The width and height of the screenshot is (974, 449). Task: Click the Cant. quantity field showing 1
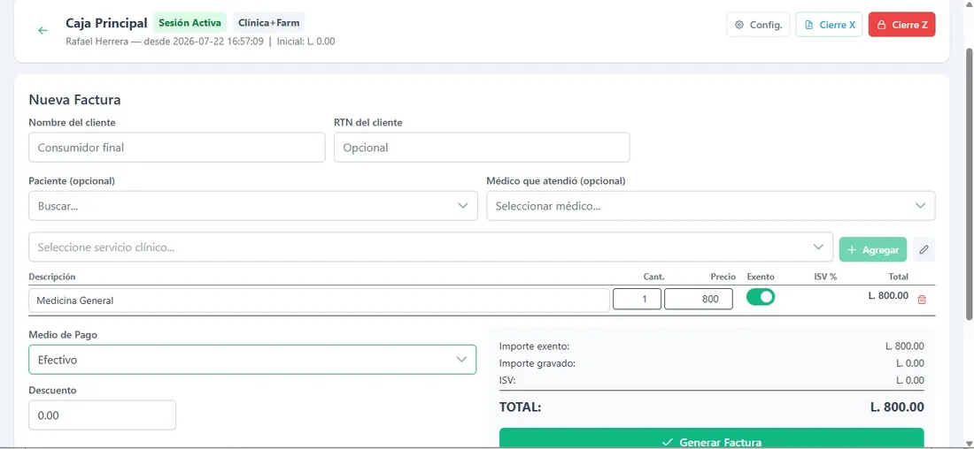point(637,299)
